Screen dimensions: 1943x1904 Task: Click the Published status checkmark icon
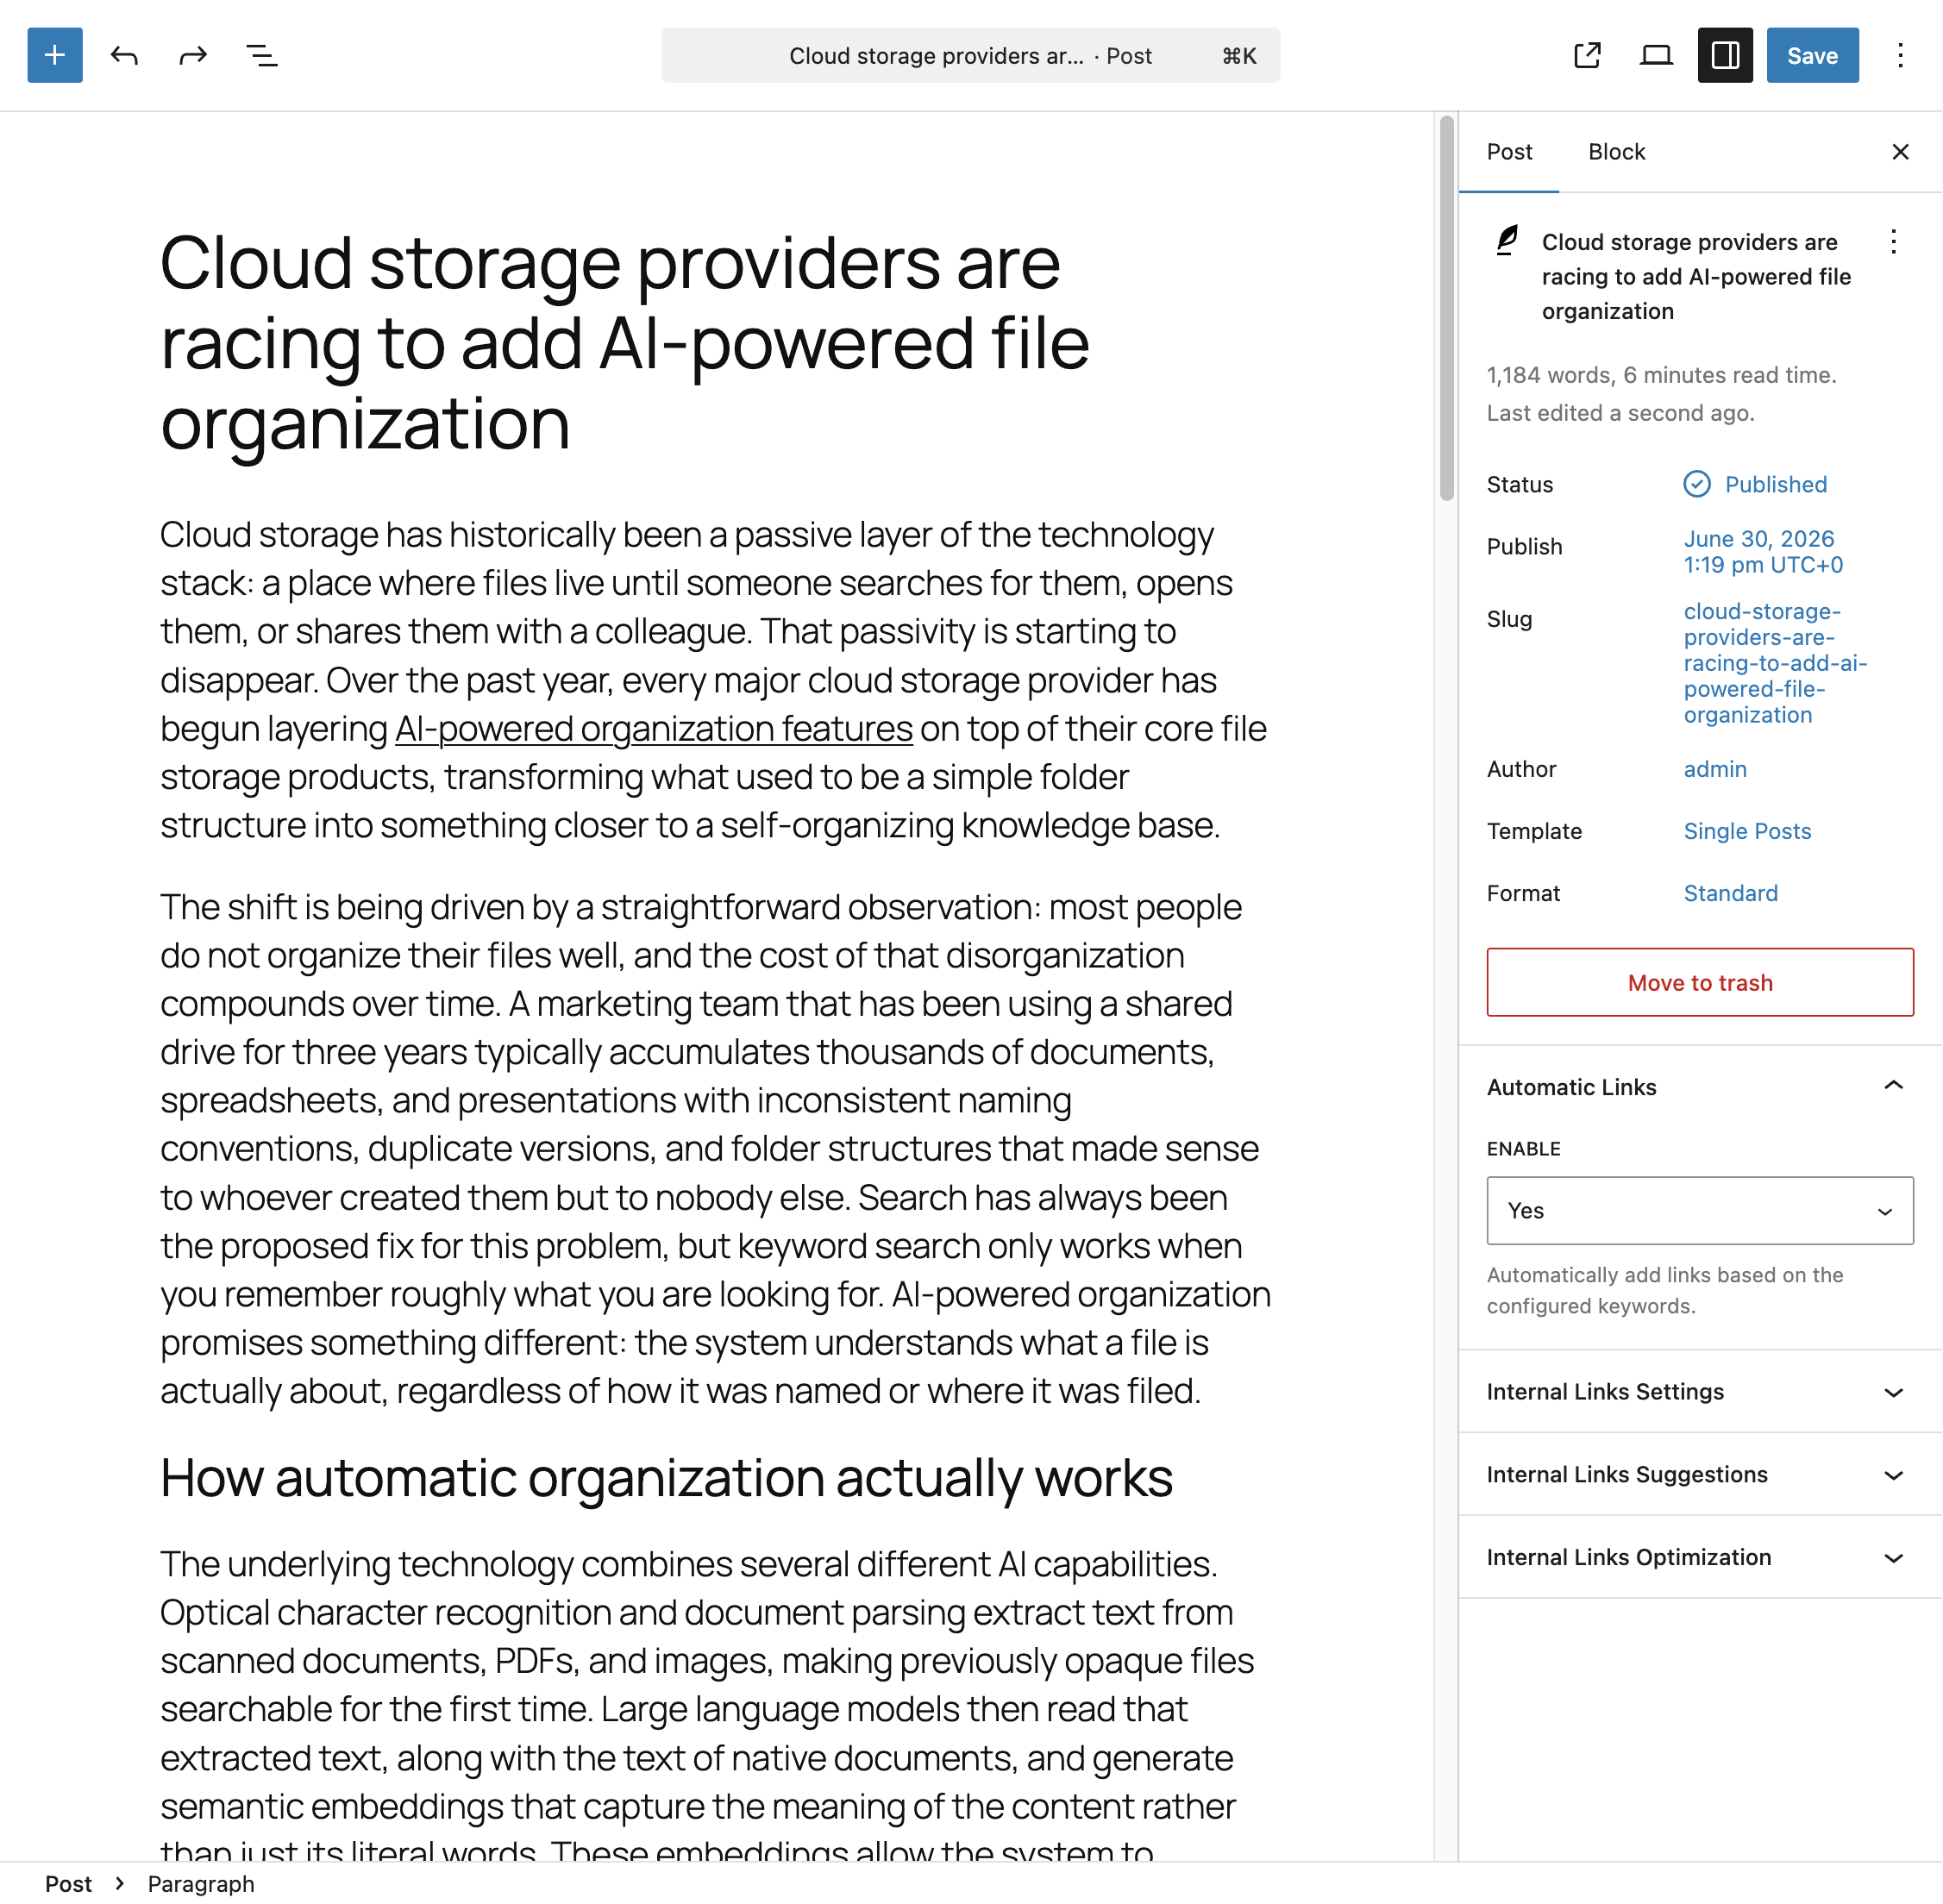[x=1697, y=485]
